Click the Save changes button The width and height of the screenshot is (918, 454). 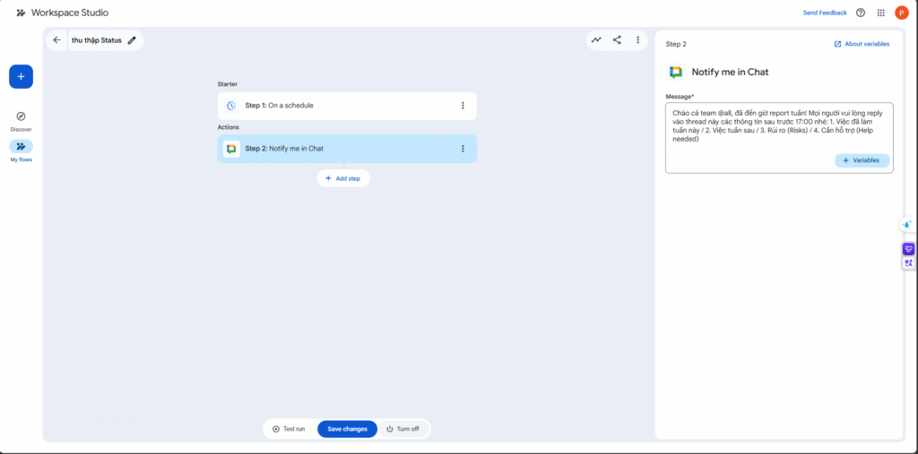click(347, 429)
